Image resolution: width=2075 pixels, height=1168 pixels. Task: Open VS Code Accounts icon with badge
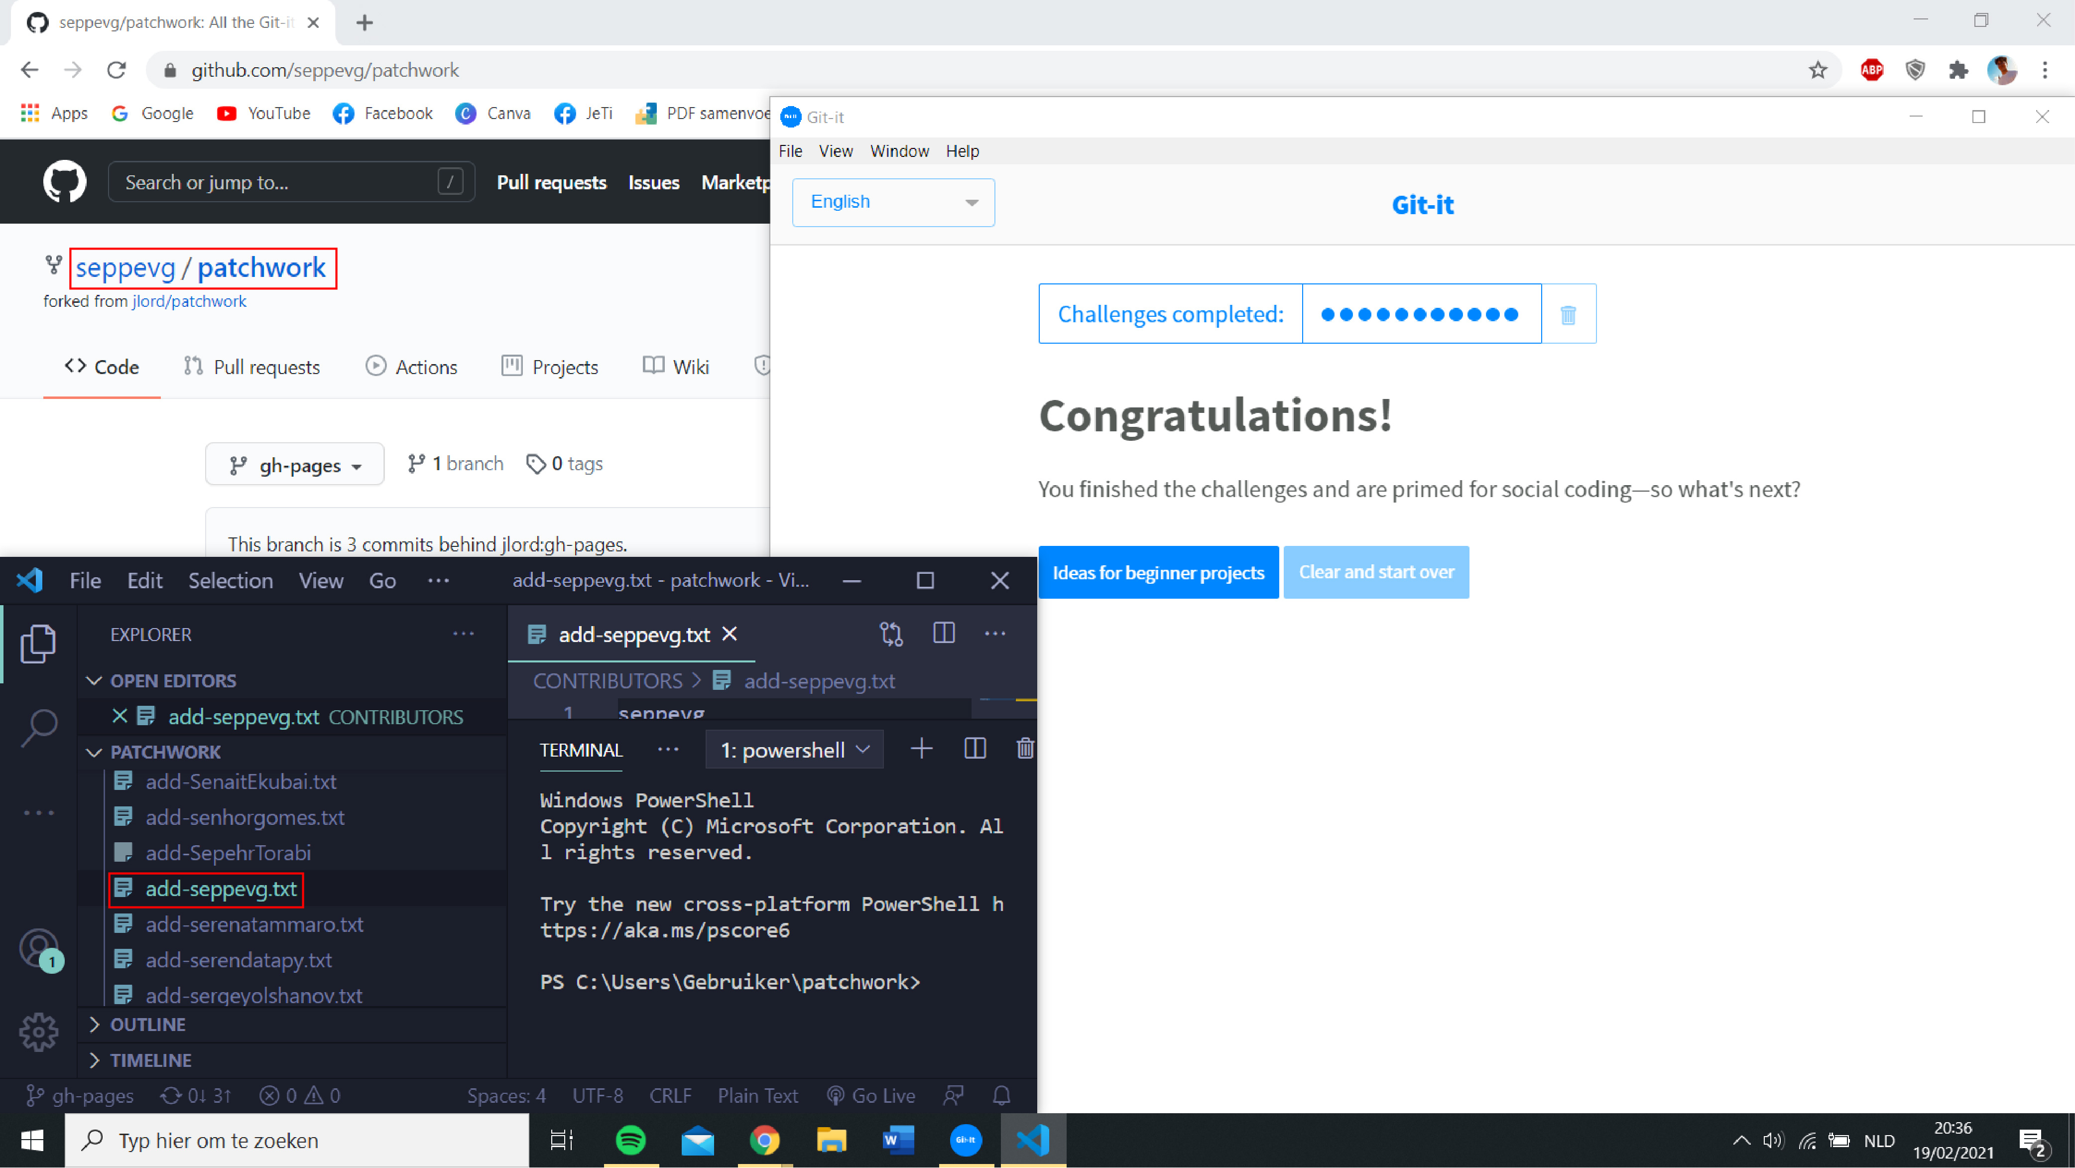click(40, 950)
